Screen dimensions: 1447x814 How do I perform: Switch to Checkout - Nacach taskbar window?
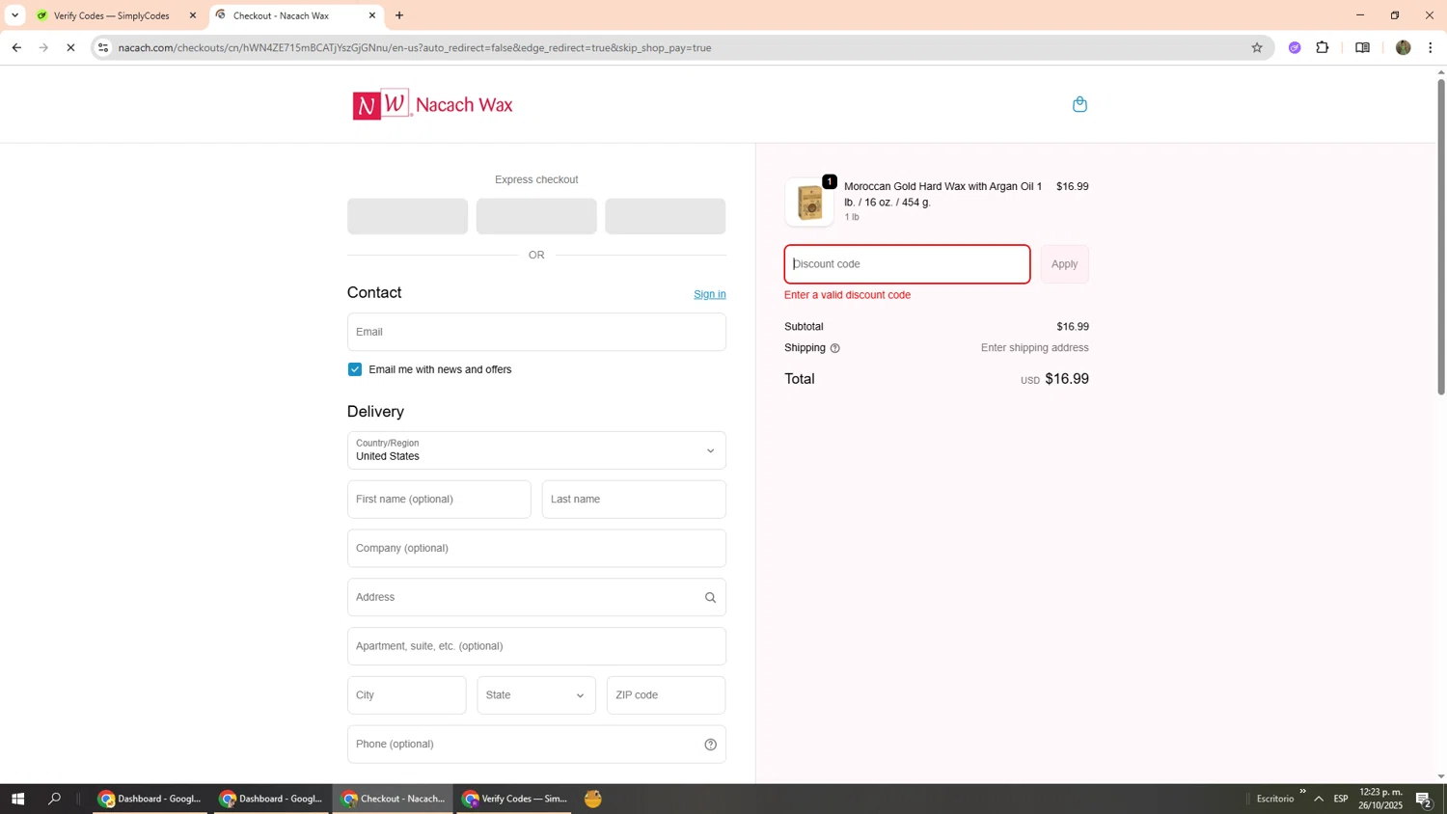[x=393, y=799]
